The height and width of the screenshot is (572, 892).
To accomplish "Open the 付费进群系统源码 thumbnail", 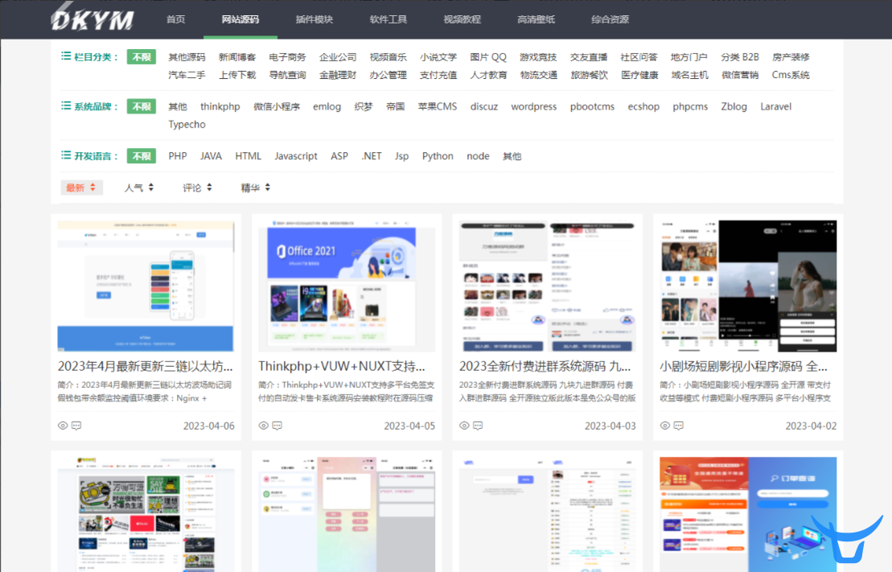I will [547, 286].
